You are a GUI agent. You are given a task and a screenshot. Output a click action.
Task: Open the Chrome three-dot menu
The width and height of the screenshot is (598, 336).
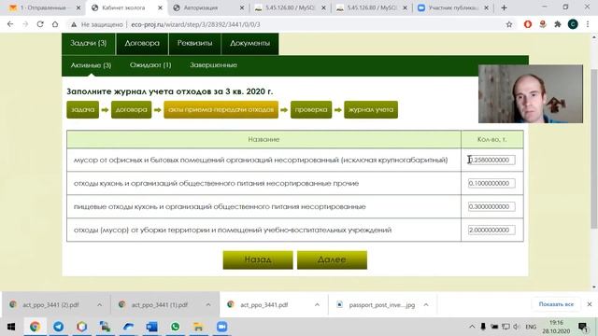coord(588,24)
